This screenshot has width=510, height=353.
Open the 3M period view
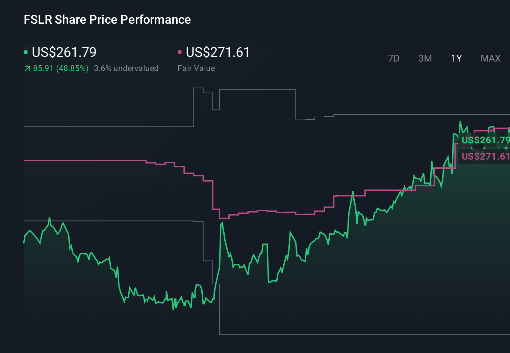(425, 58)
